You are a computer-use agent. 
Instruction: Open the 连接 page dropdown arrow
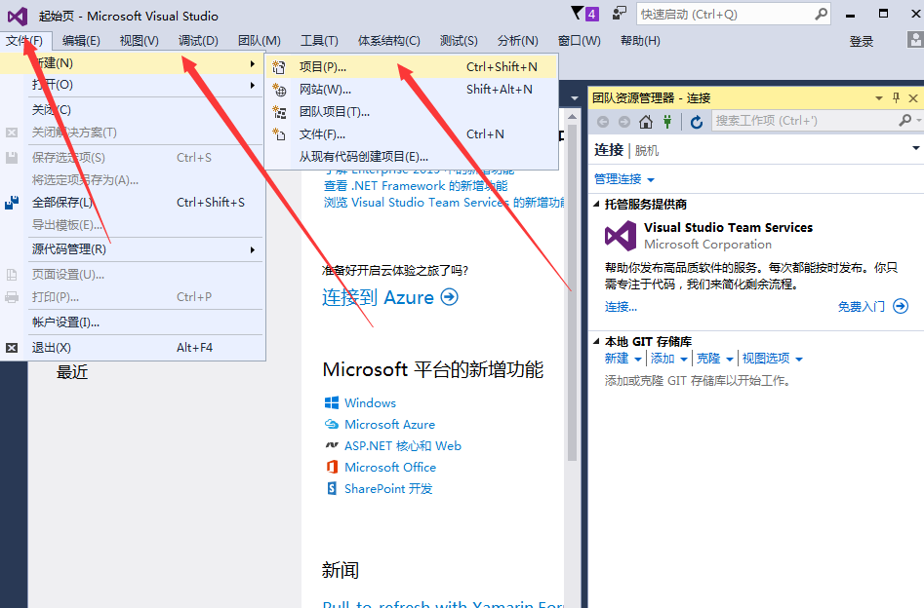click(x=916, y=148)
